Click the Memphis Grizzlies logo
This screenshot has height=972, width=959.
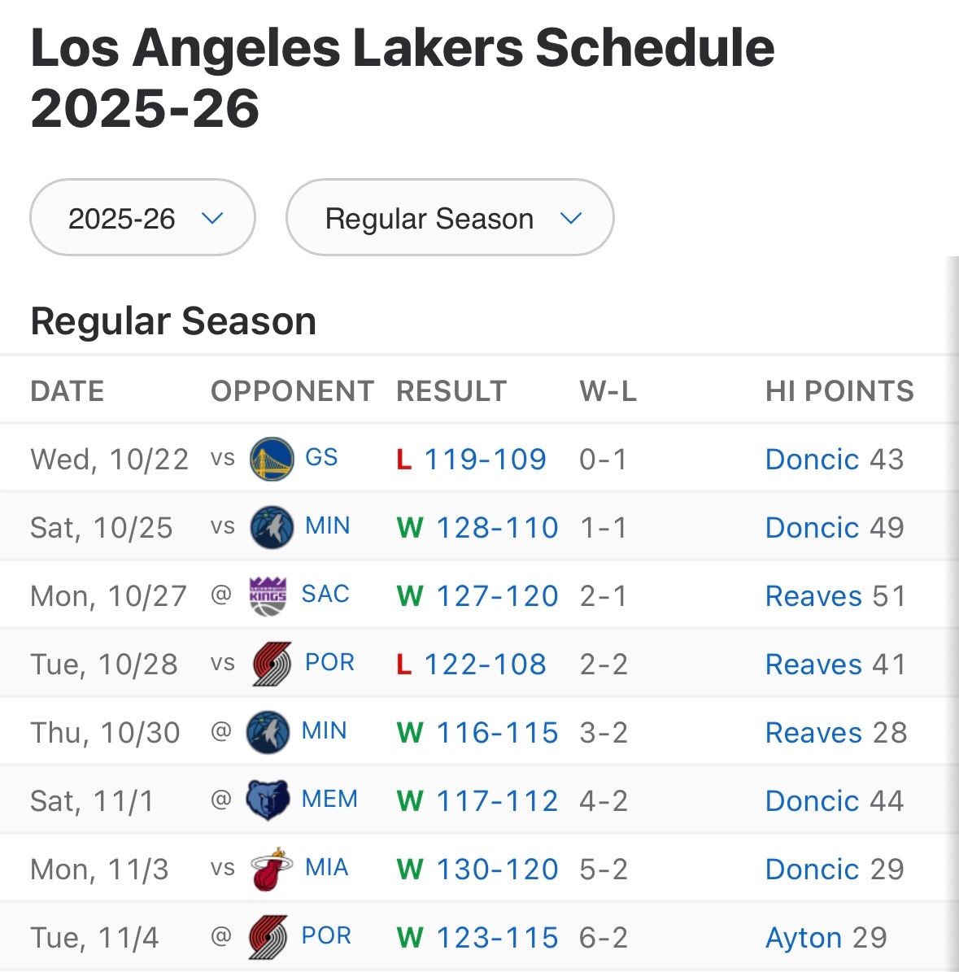pos(268,800)
